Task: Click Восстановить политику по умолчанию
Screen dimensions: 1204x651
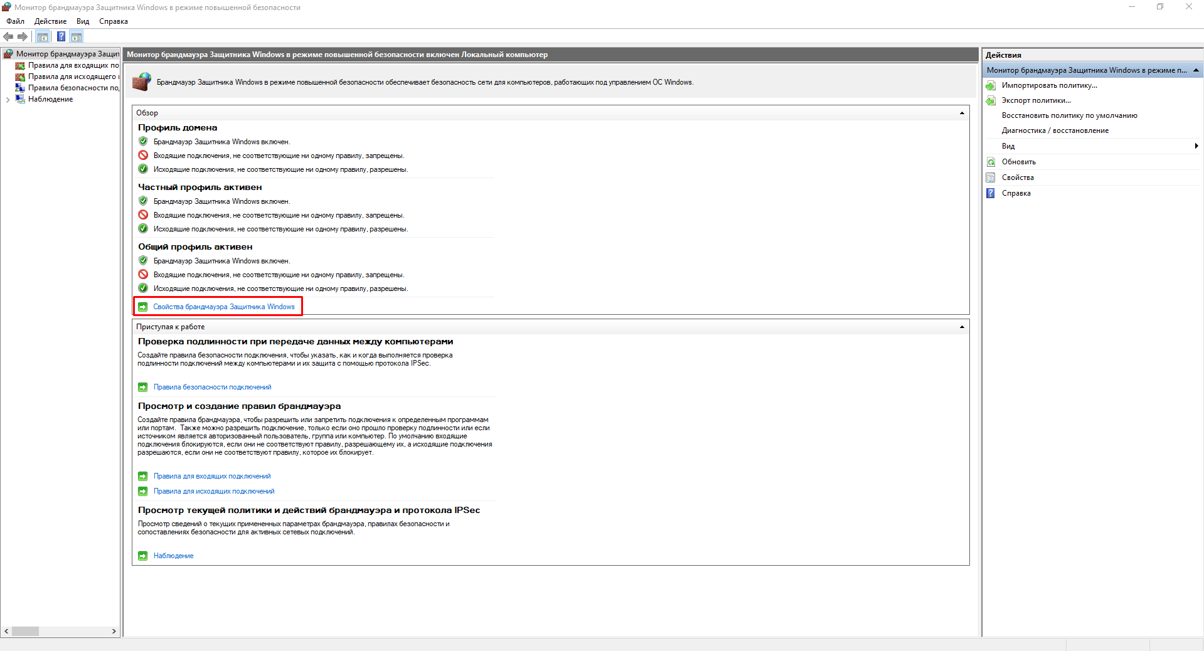Action: (x=1070, y=115)
